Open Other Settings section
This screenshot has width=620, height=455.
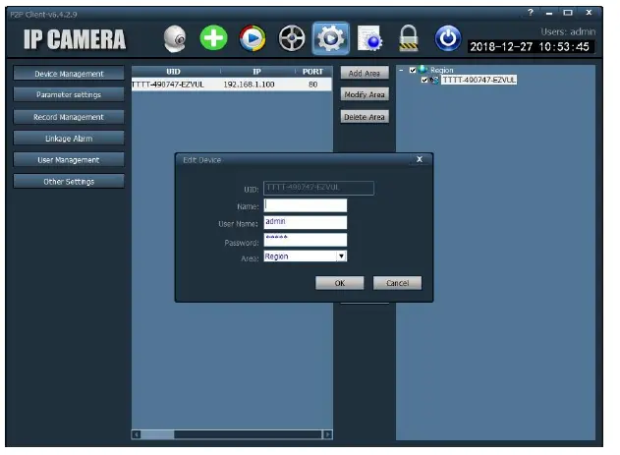69,182
